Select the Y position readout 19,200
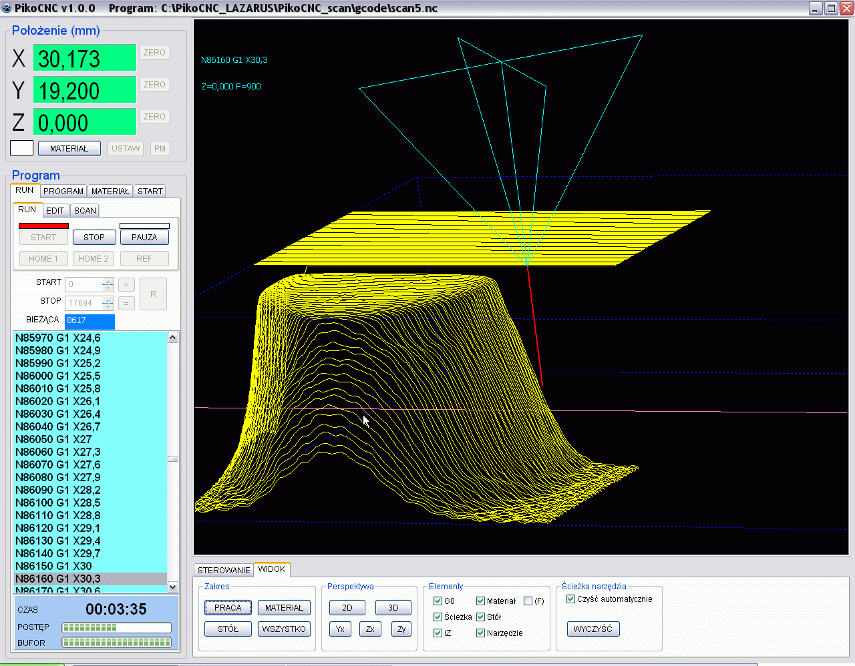The height and width of the screenshot is (666, 855). click(85, 90)
